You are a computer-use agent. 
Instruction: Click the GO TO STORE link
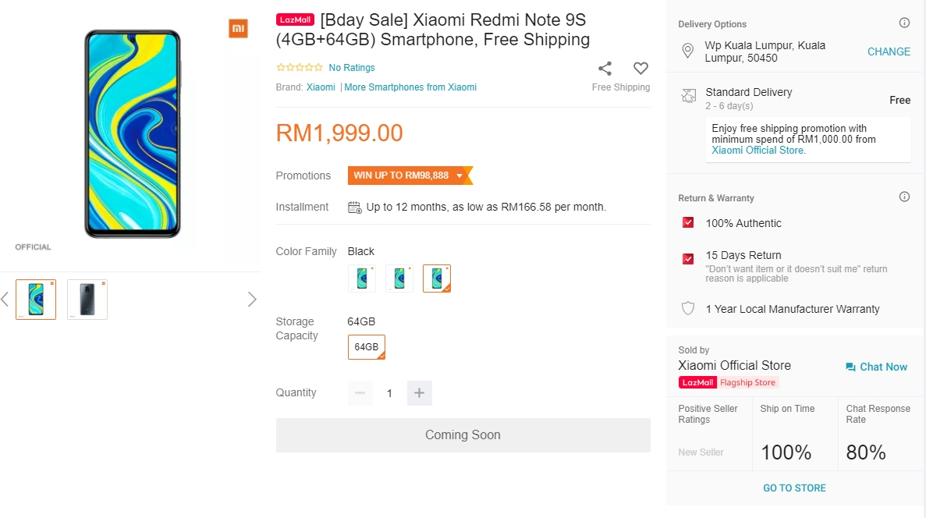794,488
